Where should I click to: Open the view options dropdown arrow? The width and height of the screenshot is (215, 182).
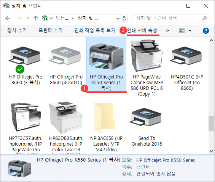point(190,31)
